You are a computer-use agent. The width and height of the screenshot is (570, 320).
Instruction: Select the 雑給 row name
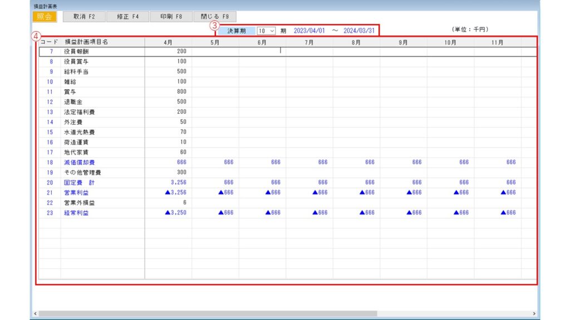(70, 82)
